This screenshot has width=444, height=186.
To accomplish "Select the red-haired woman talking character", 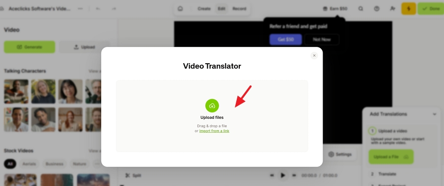I will point(71,119).
